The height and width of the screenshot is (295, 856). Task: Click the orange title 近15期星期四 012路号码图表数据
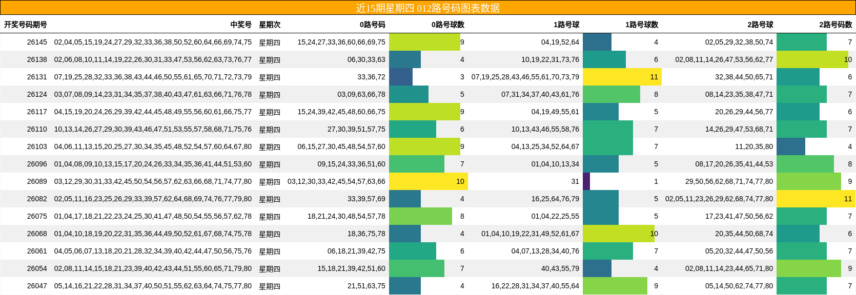(428, 8)
